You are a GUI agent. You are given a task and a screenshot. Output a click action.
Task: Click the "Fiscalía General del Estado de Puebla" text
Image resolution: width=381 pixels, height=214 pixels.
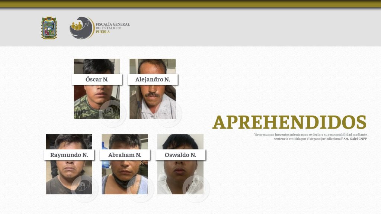click(x=112, y=28)
